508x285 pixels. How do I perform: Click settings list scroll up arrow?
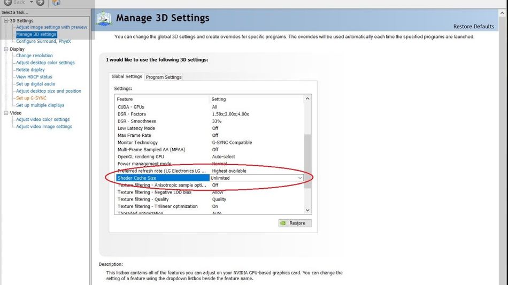click(x=307, y=99)
